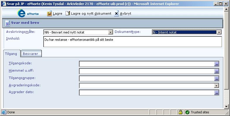
Task: Click the Hjemmel u.off label
Action: (x=21, y=70)
